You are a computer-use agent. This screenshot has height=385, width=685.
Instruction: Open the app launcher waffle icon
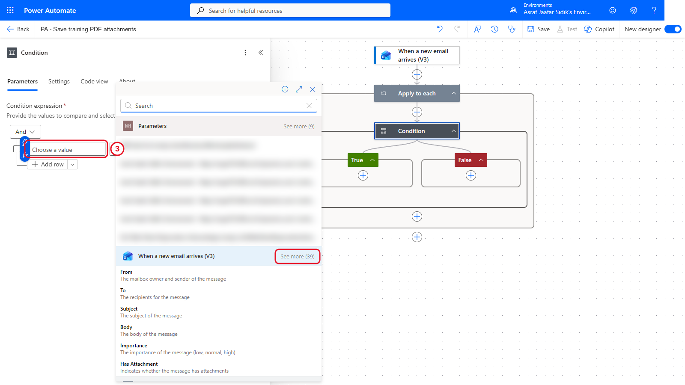10,10
